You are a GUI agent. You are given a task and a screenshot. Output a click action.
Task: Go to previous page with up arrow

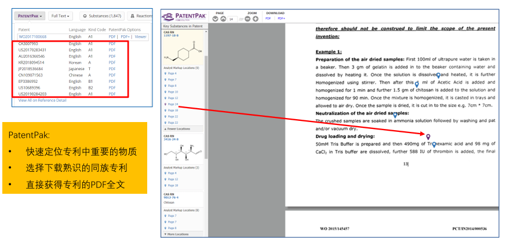223,19
